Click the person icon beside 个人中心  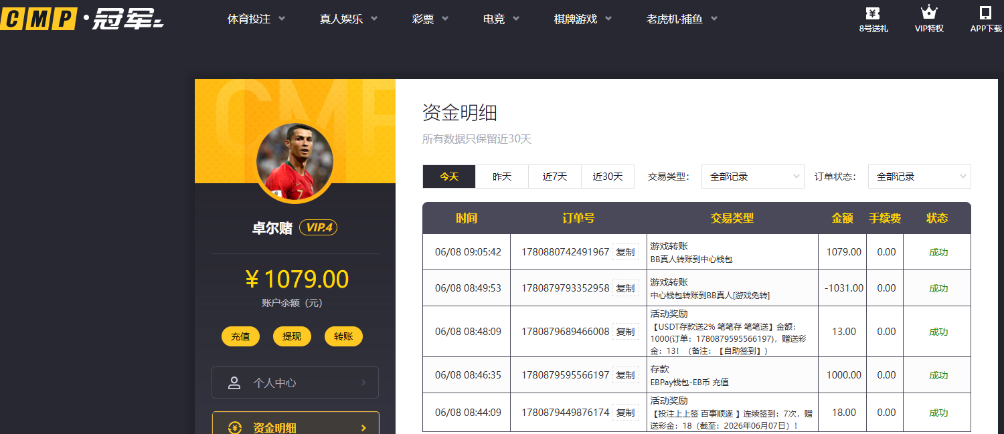coord(234,383)
